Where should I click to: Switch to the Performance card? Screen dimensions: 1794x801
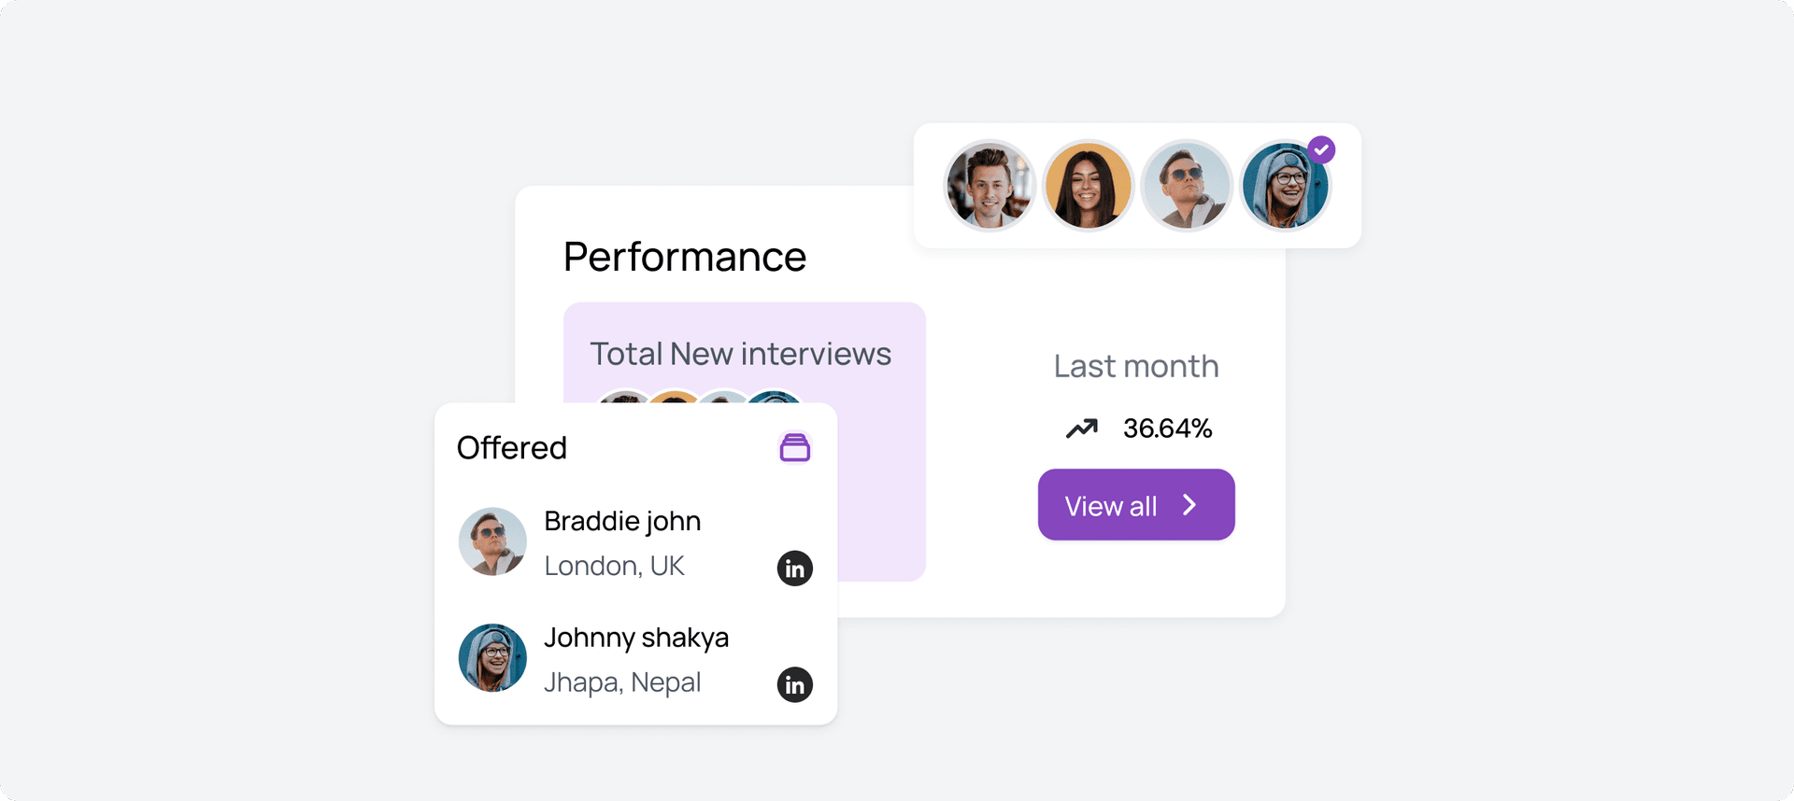point(684,256)
